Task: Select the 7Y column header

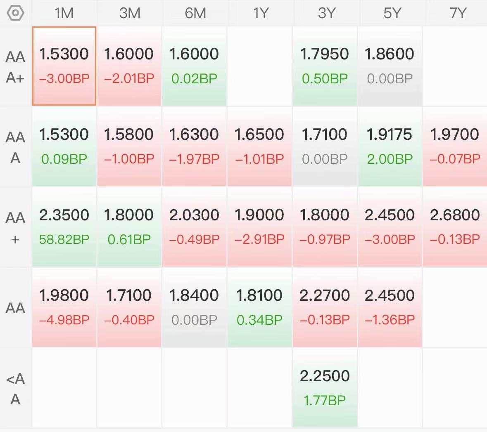Action: coord(457,13)
